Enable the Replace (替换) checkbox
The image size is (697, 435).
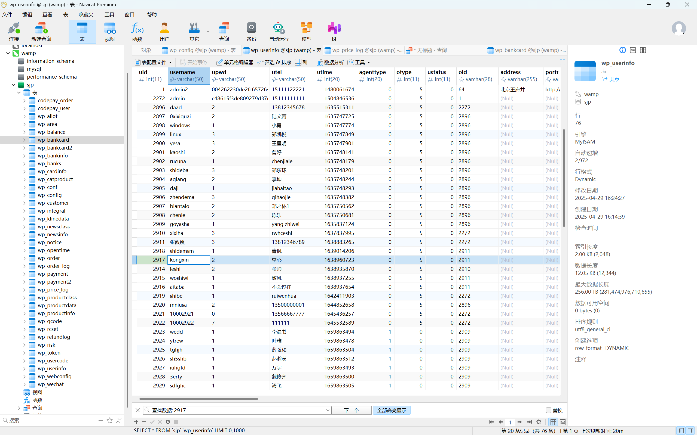(548, 410)
